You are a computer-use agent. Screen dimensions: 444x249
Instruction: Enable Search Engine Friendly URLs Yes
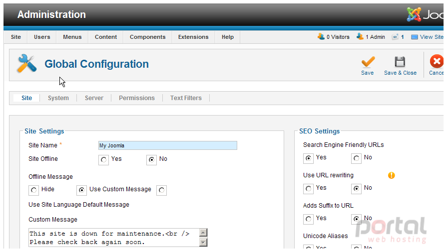[x=308, y=158]
